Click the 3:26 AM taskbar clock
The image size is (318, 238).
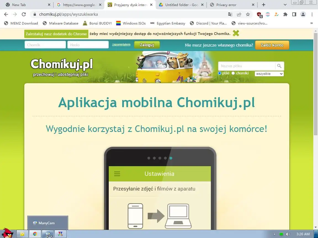(x=303, y=234)
